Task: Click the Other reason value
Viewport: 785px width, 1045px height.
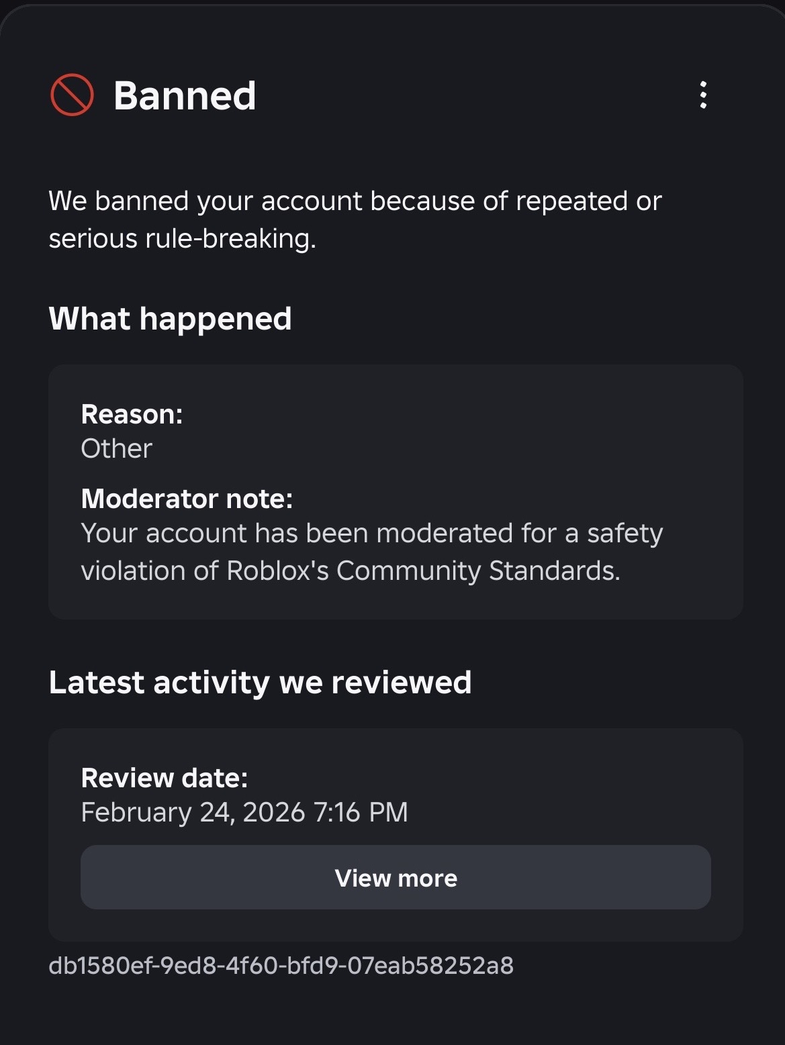Action: pyautogui.click(x=116, y=448)
